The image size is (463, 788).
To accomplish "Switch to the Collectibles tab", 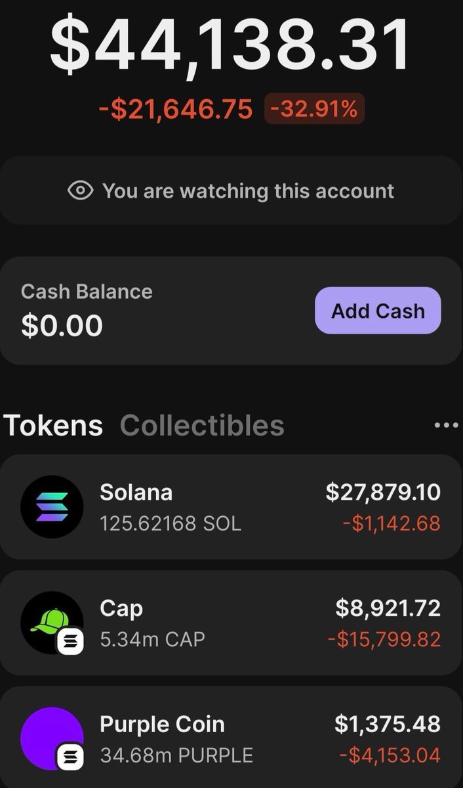I will coord(202,426).
